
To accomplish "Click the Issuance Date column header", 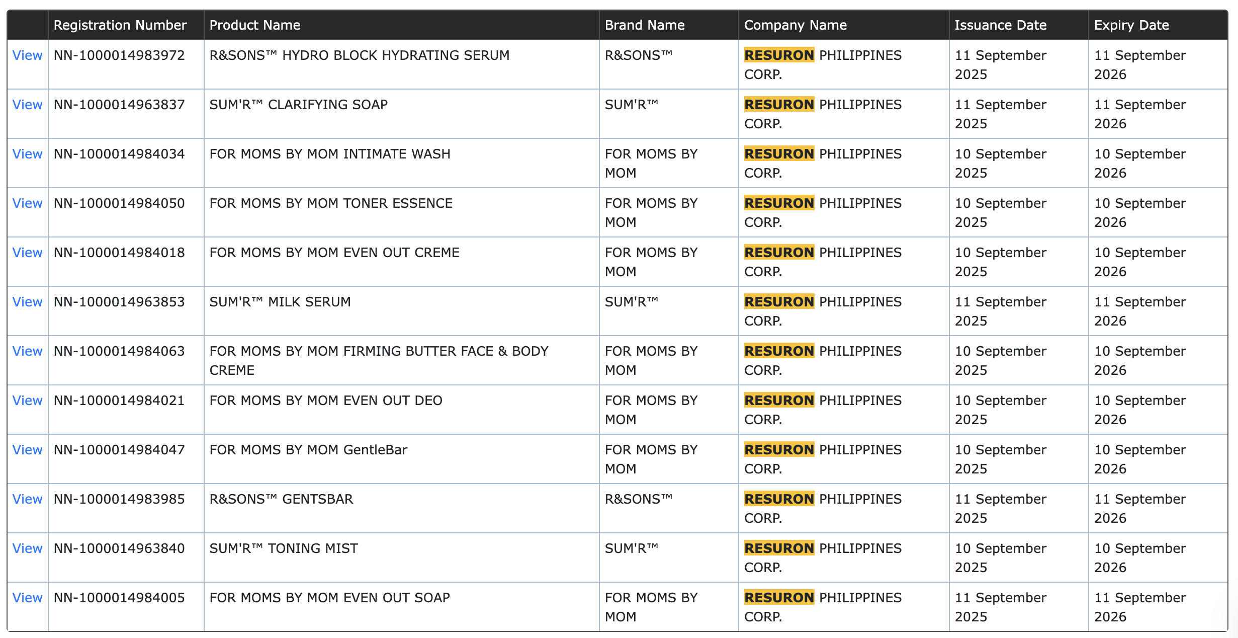I will point(1001,25).
